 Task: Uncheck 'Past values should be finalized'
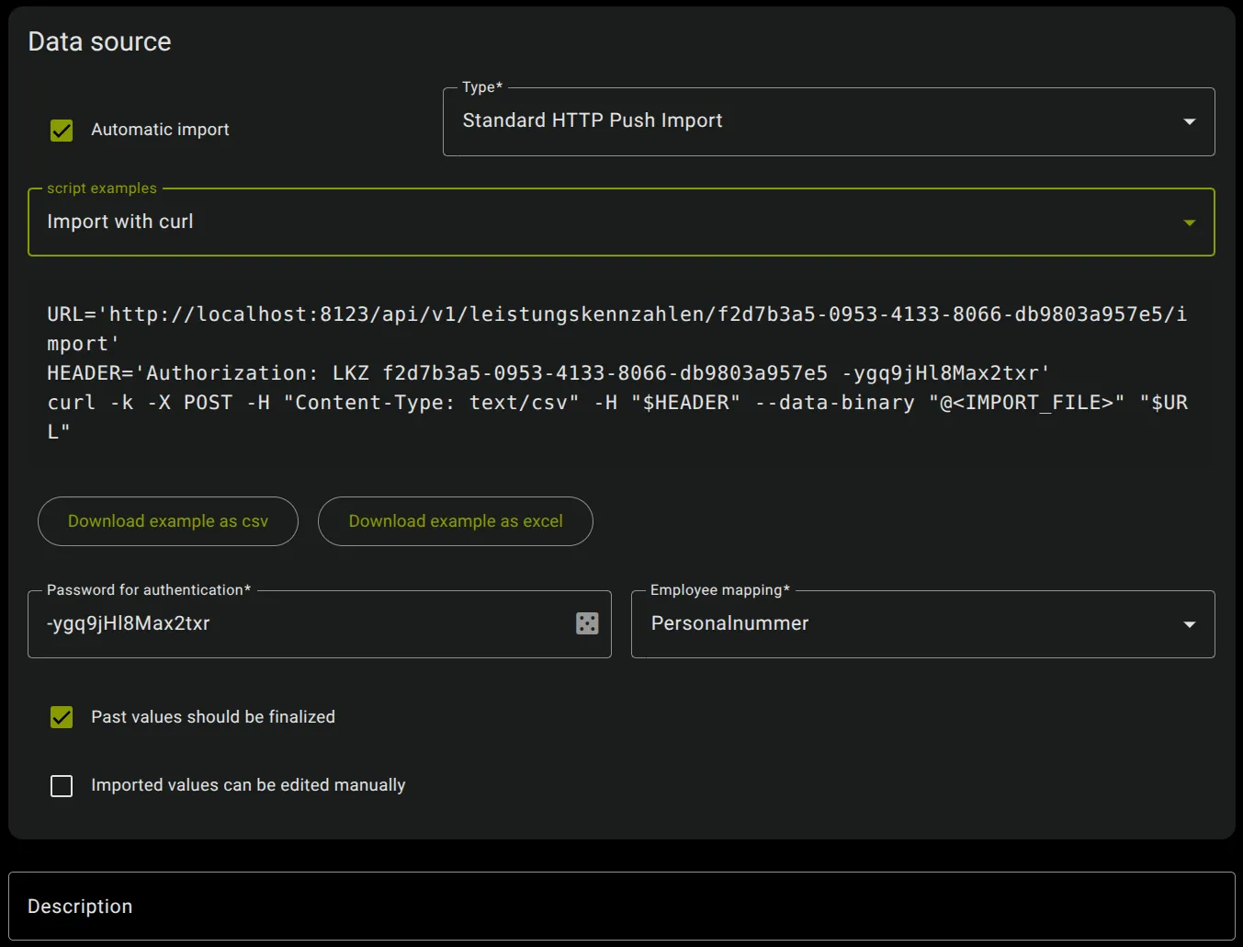point(61,717)
